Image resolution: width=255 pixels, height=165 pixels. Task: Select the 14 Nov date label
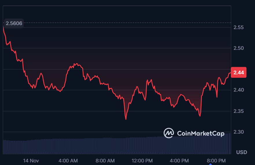click(31, 160)
